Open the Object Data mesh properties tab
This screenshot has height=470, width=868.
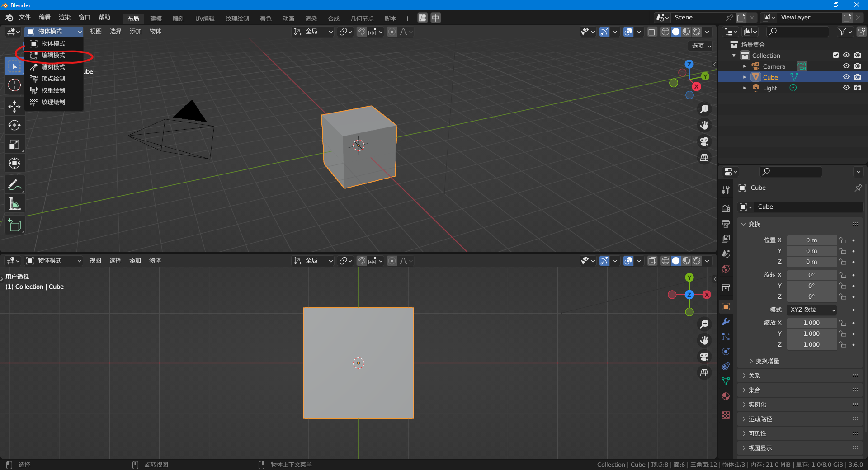tap(726, 381)
